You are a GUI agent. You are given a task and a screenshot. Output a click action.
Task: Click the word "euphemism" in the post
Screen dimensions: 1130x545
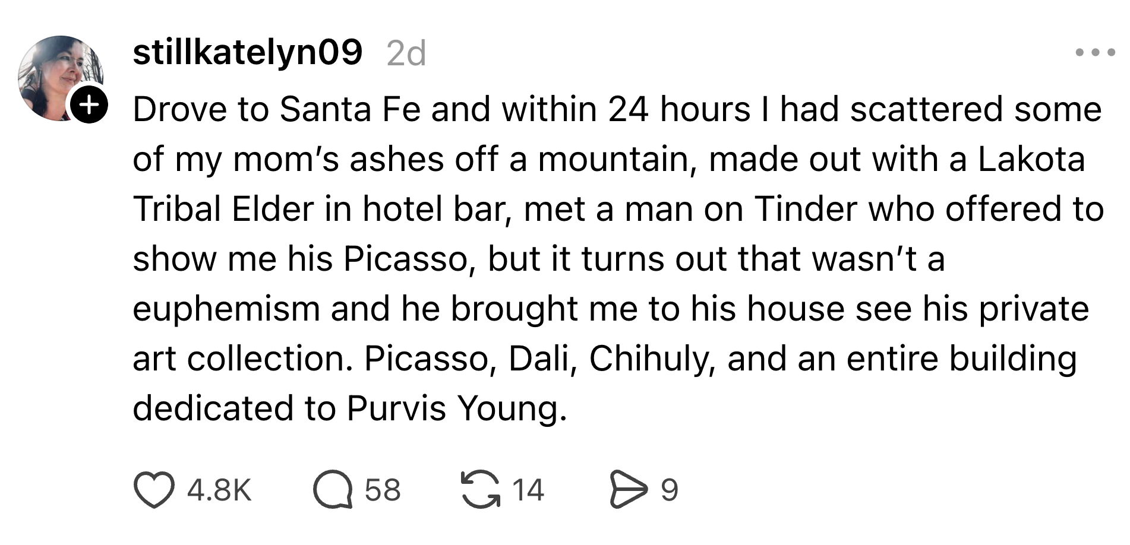(226, 309)
